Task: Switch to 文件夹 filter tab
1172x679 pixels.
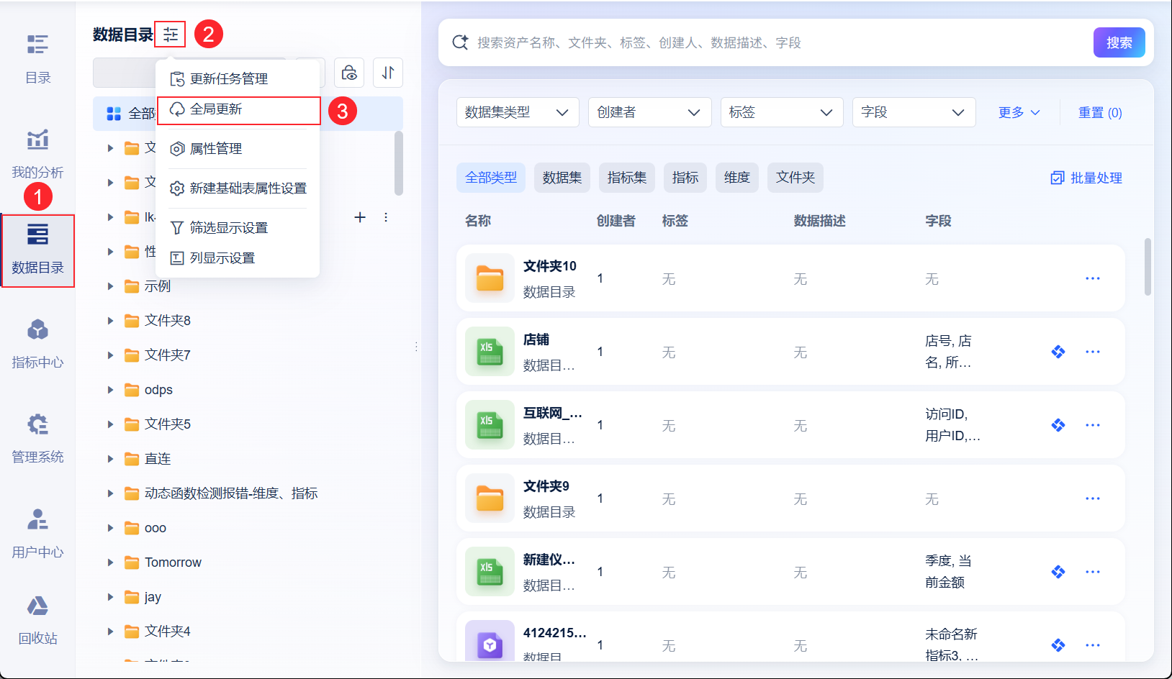Action: [795, 178]
